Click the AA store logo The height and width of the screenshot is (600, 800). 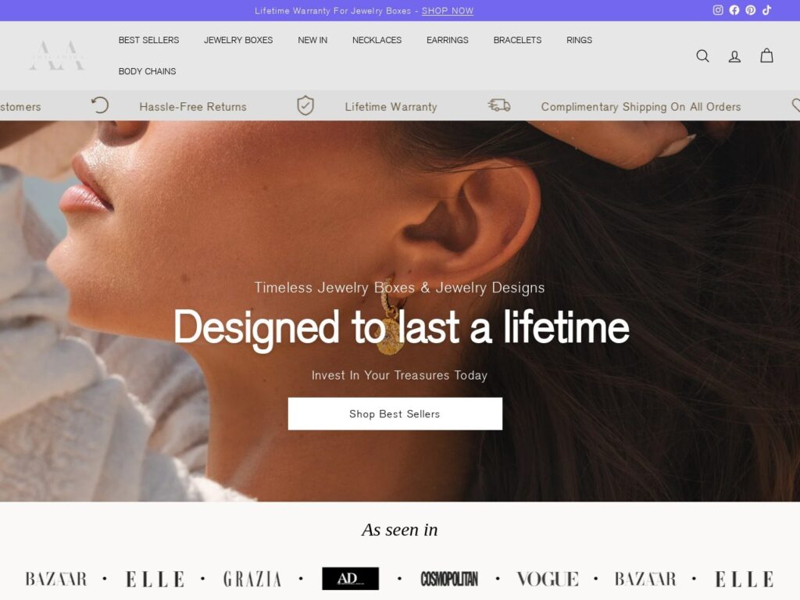tap(56, 55)
